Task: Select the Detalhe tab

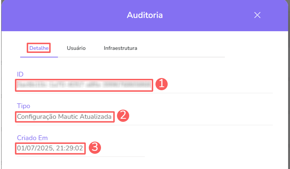Action: 38,48
